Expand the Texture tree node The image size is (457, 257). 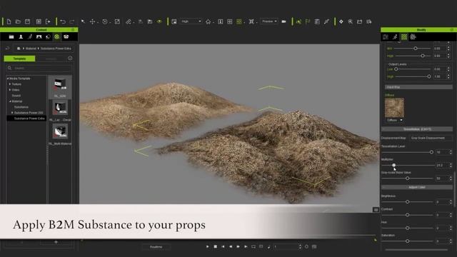(10, 84)
